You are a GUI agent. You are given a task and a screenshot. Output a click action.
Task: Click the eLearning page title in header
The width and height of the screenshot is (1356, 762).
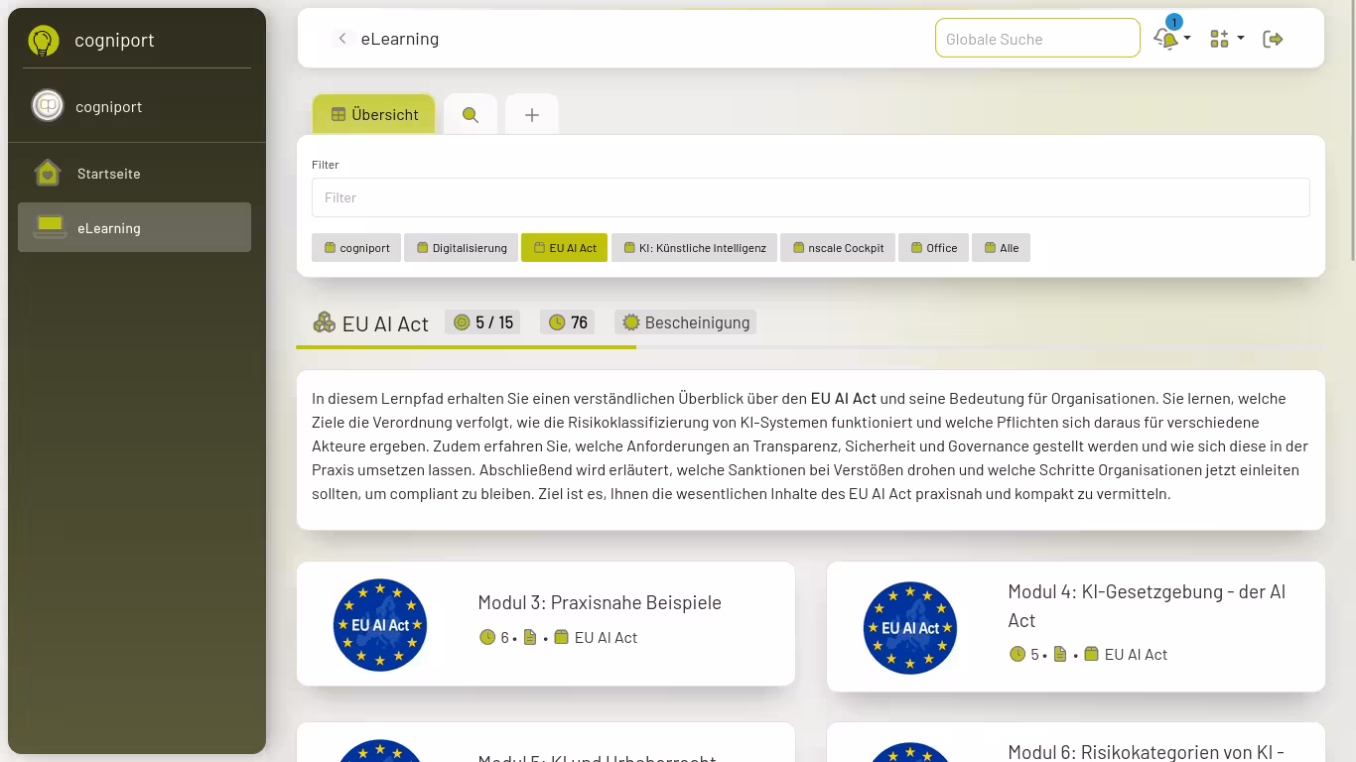pos(400,39)
